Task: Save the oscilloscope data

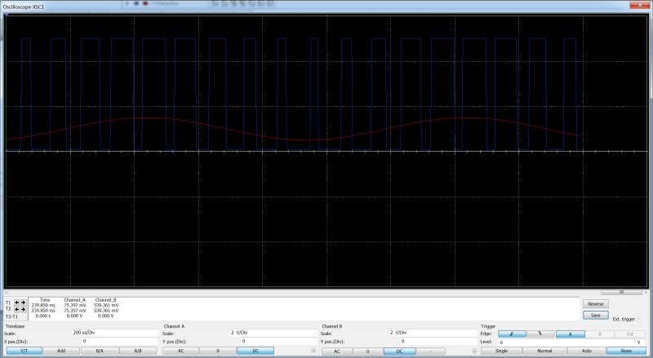Action: point(596,315)
